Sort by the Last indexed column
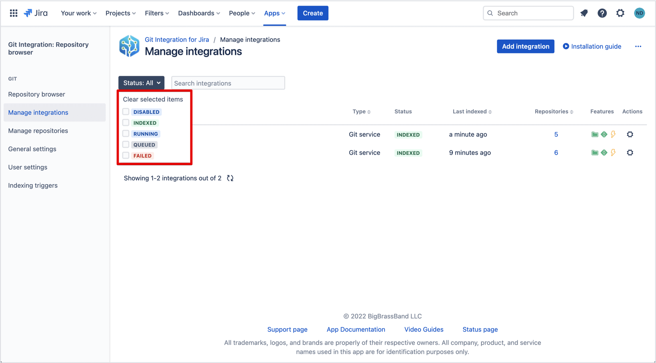Screen dimensions: 656x363 pyautogui.click(x=472, y=112)
